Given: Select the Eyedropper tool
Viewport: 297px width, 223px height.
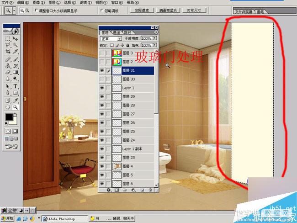Looking at the screenshot, I should (x=15, y=101).
